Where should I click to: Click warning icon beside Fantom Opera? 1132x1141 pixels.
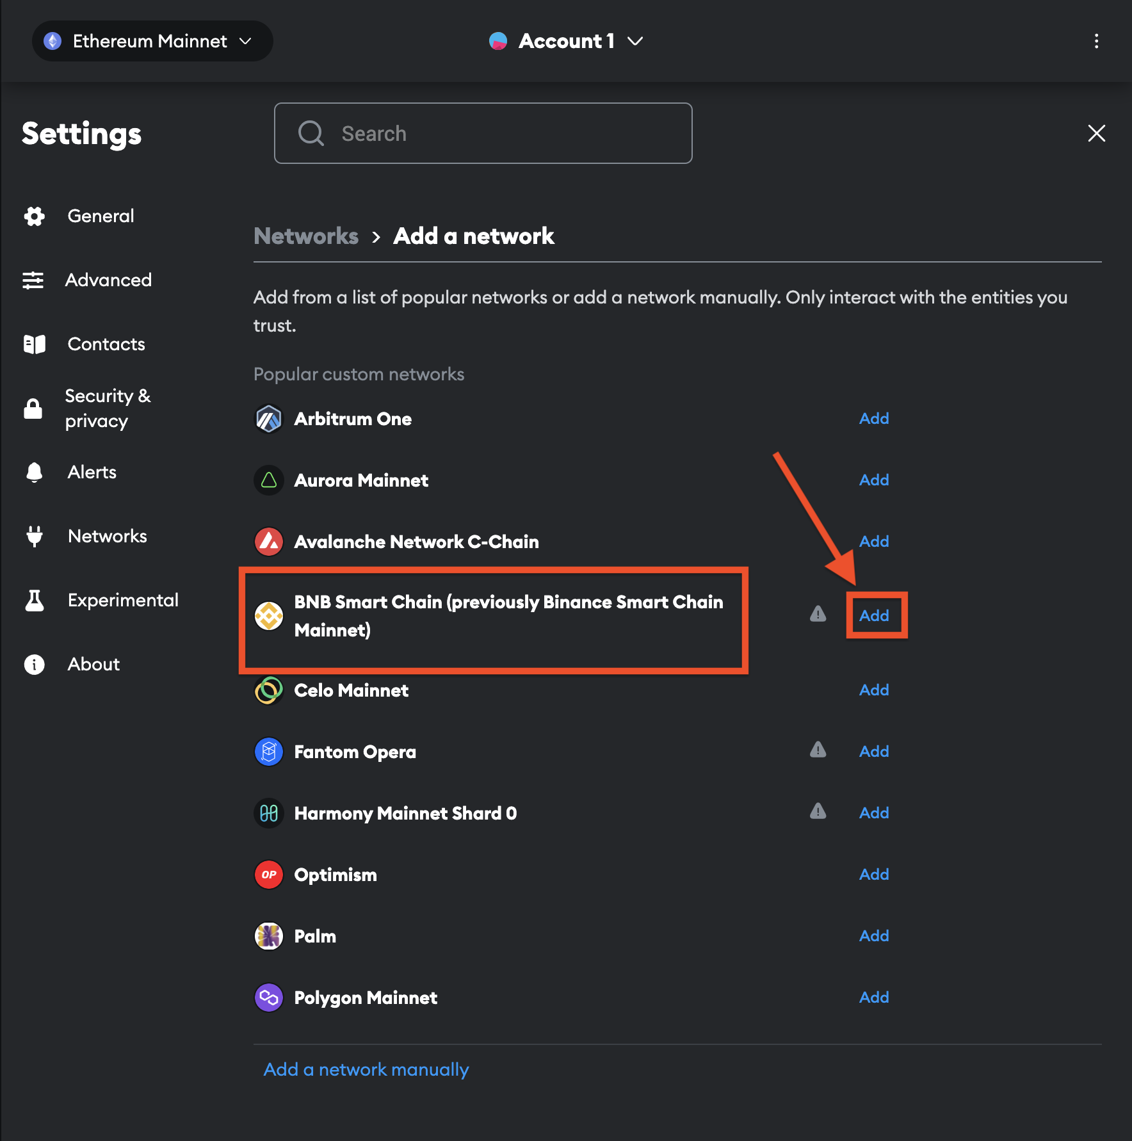[x=818, y=750]
